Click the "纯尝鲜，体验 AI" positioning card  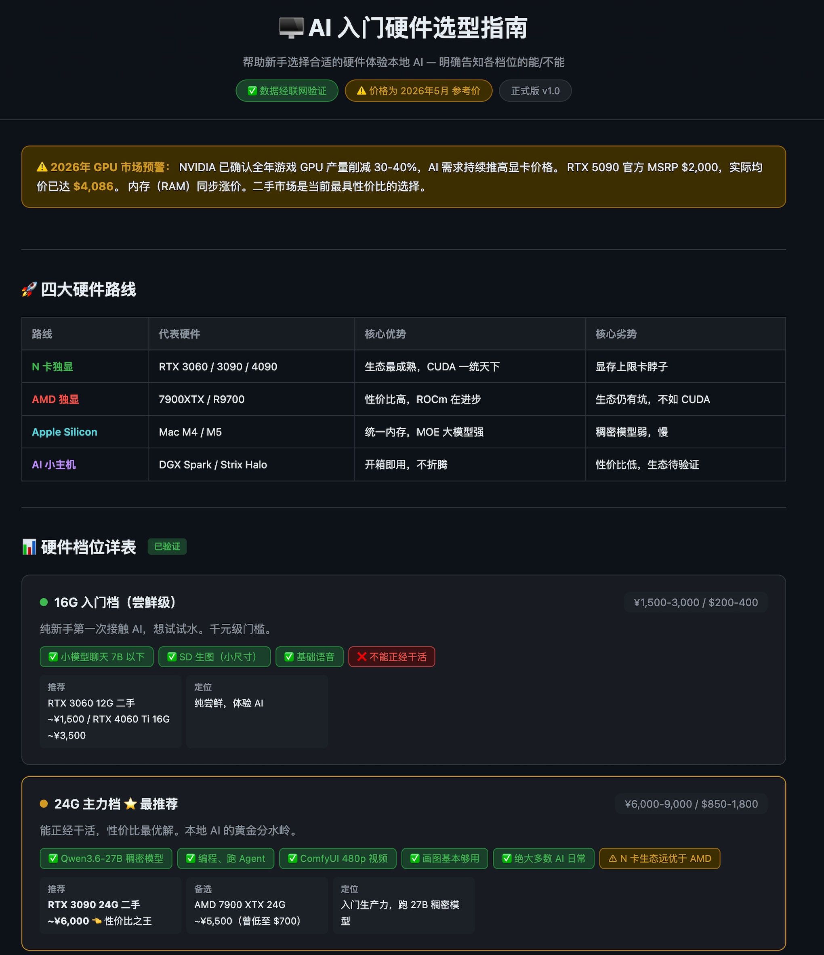pyautogui.click(x=257, y=711)
